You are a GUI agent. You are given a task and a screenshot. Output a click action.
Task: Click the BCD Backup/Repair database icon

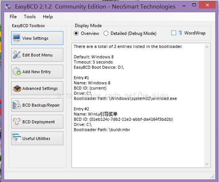(16, 105)
